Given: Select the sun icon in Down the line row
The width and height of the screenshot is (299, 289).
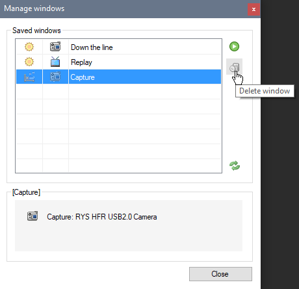Looking at the screenshot, I should pos(29,47).
